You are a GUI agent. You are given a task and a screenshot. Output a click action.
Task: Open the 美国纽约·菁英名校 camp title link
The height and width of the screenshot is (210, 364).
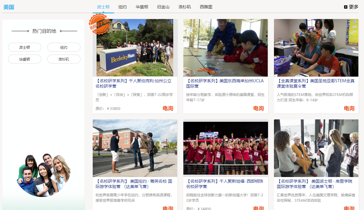tap(134, 184)
